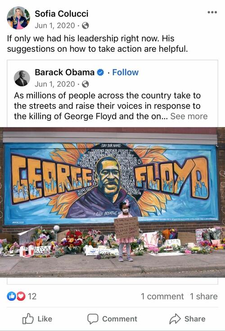Share this post using Share button
Image resolution: width=225 pixels, height=331 pixels.
[x=187, y=319]
